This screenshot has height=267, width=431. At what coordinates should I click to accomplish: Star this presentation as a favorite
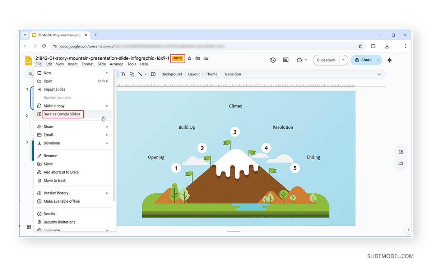click(x=189, y=58)
